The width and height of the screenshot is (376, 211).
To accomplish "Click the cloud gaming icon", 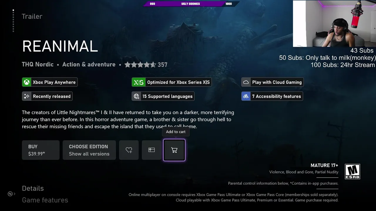I will pos(246,82).
